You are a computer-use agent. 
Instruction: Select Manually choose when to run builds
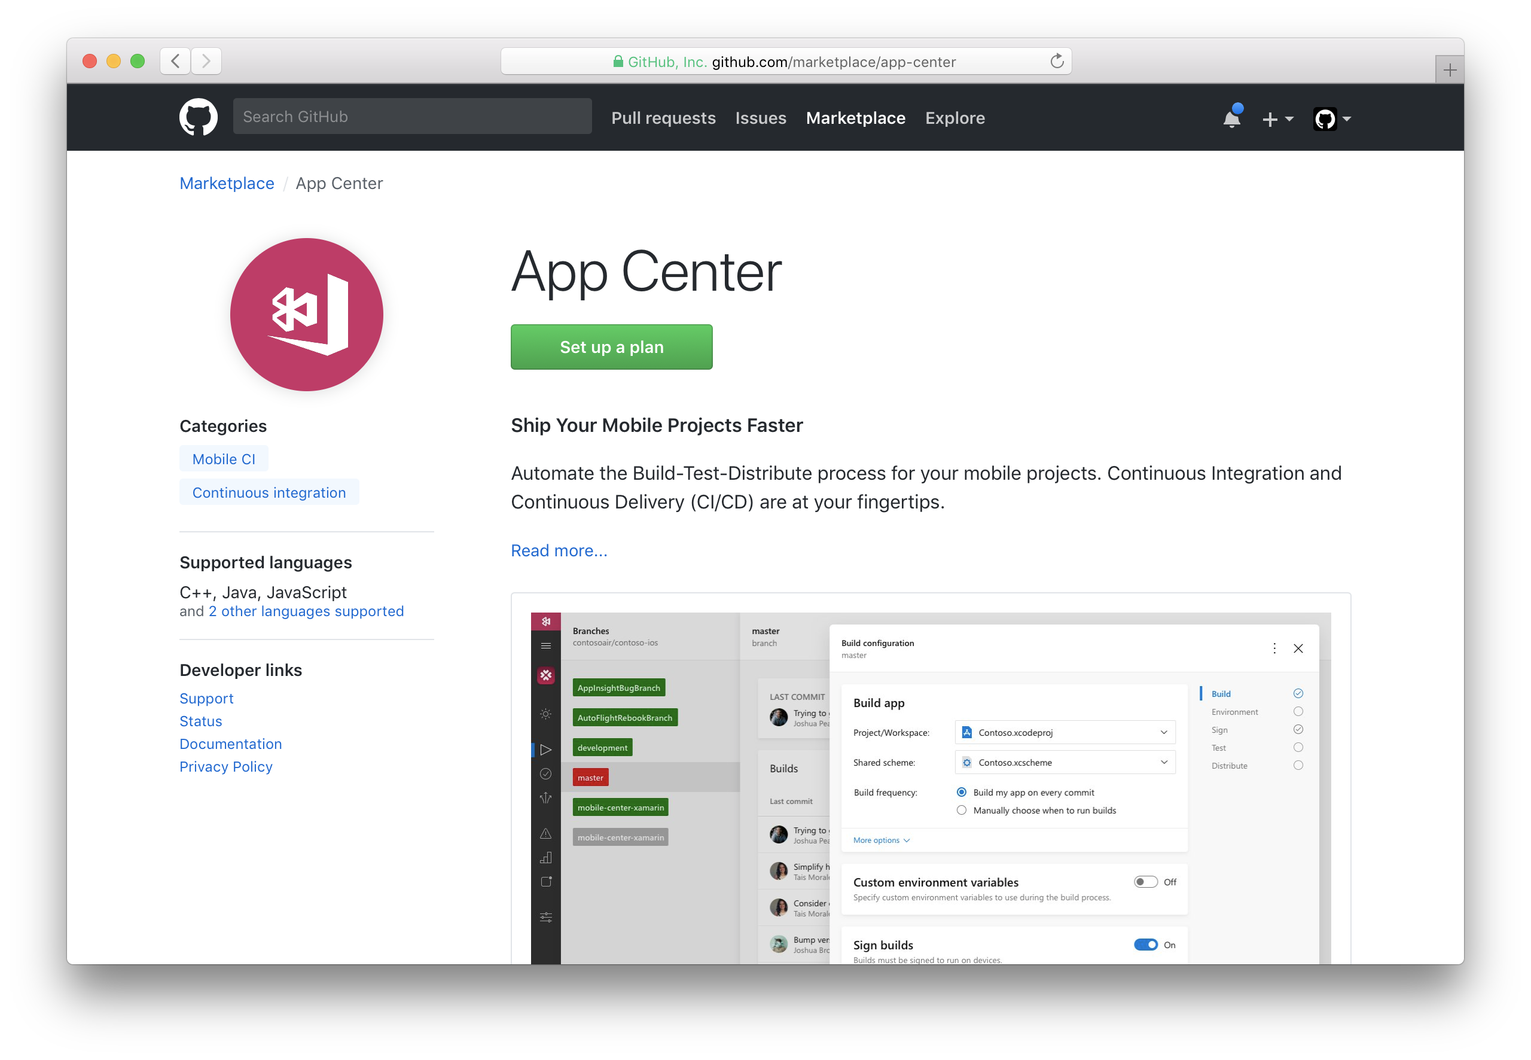[x=961, y=811]
